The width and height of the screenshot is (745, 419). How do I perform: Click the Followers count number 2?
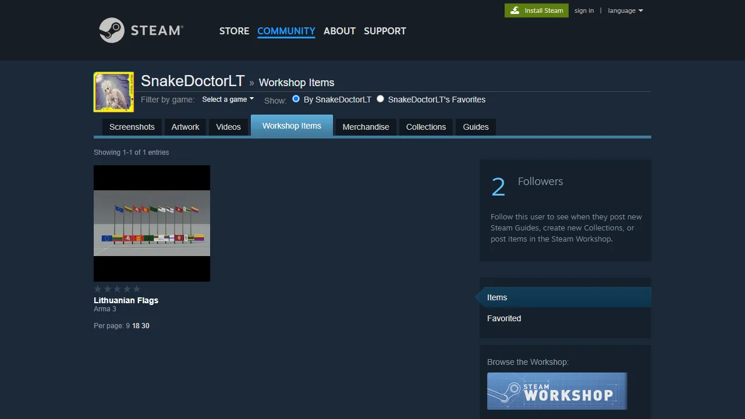[x=498, y=186]
